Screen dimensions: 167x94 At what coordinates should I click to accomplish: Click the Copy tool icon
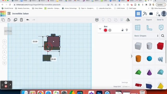pyautogui.click(x=3, y=20)
